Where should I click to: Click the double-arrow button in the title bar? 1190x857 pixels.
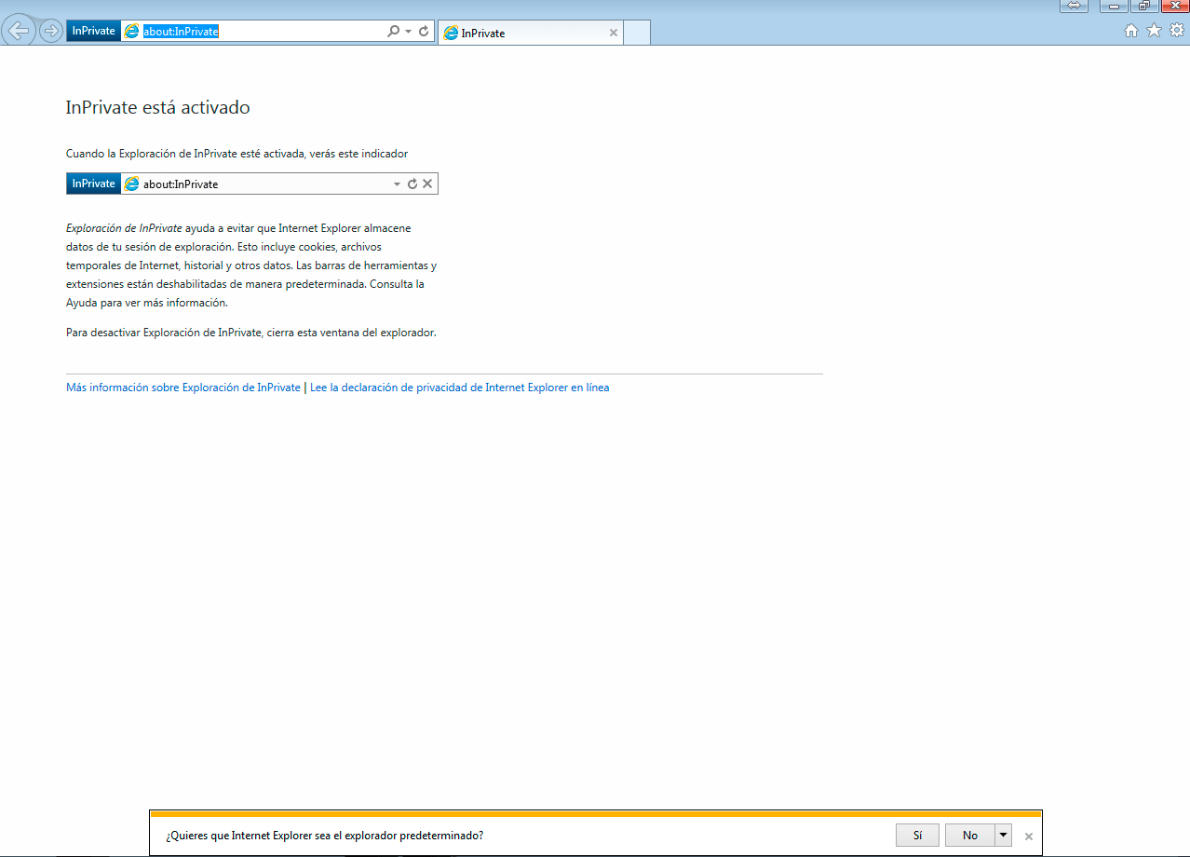click(x=1074, y=6)
